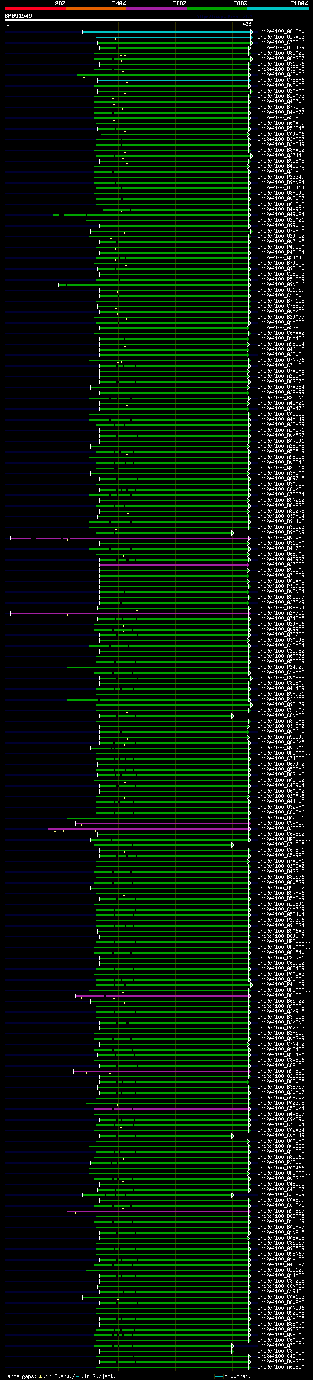Screen dimensions: 313x1380
Task: Select hit label UniRef100_B6WPX2
Action: click(x=280, y=1302)
